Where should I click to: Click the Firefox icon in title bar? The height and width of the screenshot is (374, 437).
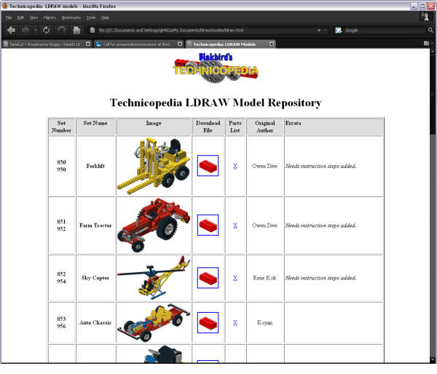[5, 6]
